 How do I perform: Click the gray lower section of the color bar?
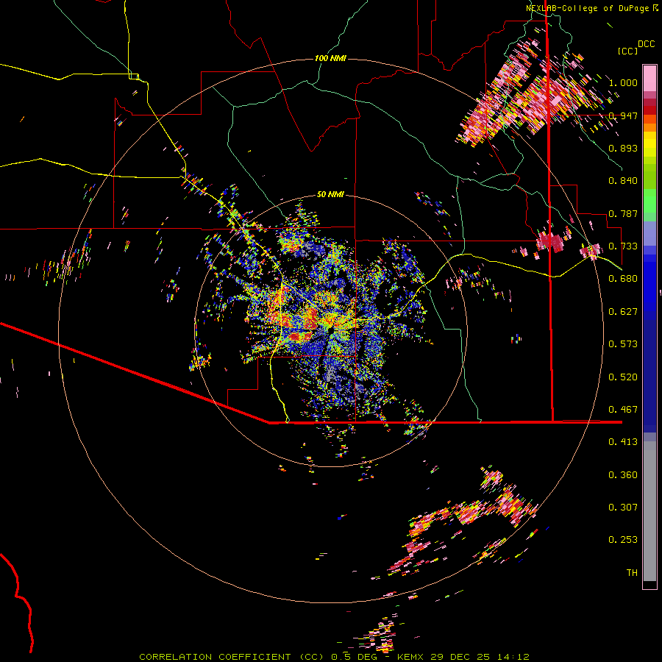pos(649,511)
